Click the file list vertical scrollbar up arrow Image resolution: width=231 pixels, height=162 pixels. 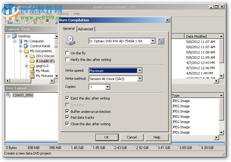(x=221, y=36)
